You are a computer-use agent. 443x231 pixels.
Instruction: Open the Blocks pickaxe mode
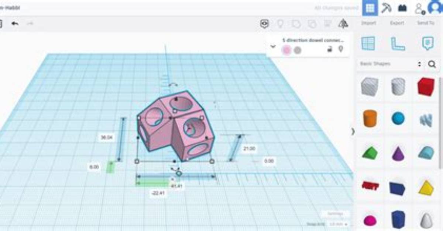pyautogui.click(x=386, y=8)
